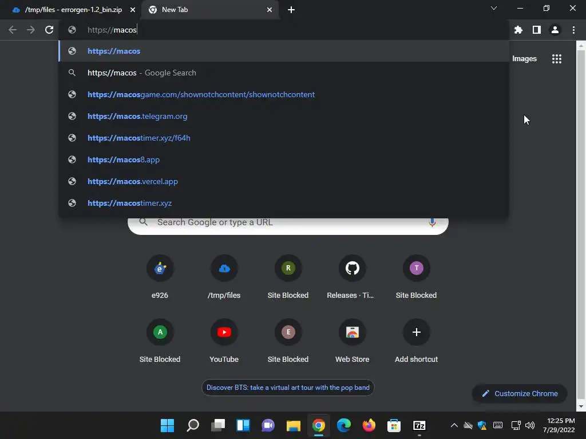Viewport: 586px width, 439px height.
Task: Pick the macos.vercel.app suggestion
Action: tap(284, 181)
